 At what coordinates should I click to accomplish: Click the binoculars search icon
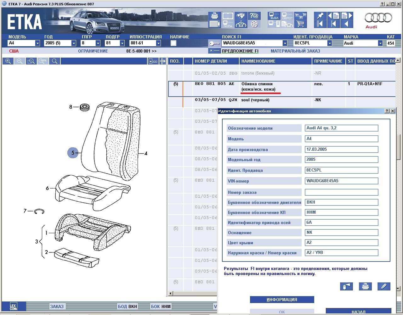click(x=241, y=16)
